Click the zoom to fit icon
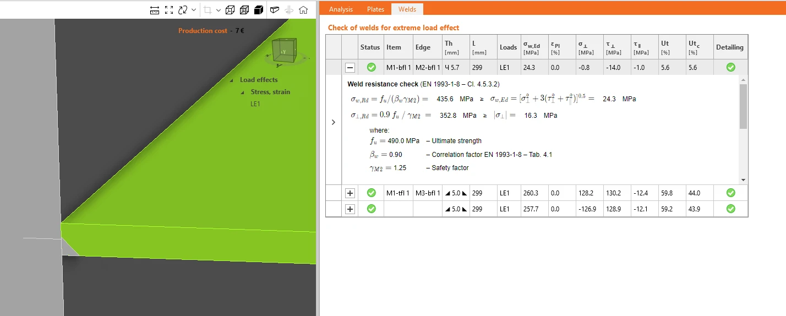The width and height of the screenshot is (786, 316). [x=169, y=9]
